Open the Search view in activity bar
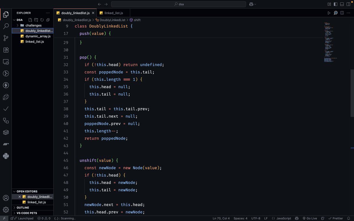 pyautogui.click(x=6, y=26)
